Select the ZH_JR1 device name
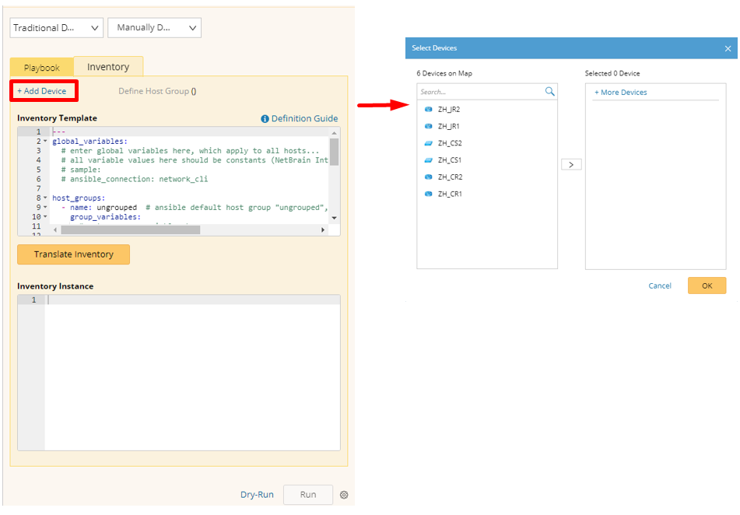Screen dimensions: 740x515 448,127
